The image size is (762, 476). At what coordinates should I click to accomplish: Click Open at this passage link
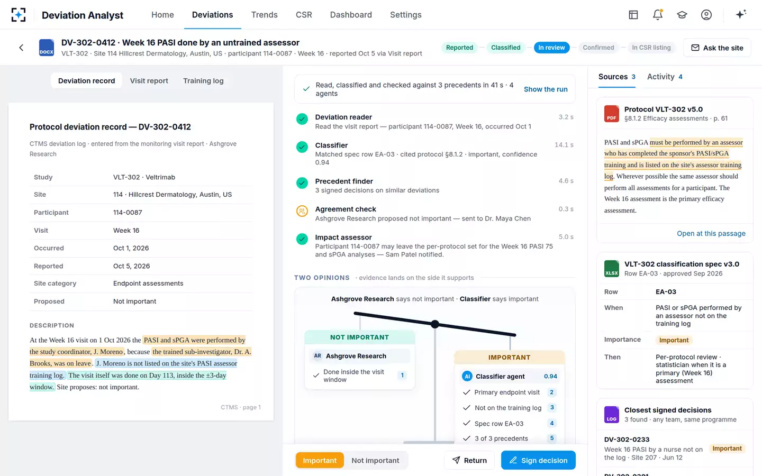point(711,233)
